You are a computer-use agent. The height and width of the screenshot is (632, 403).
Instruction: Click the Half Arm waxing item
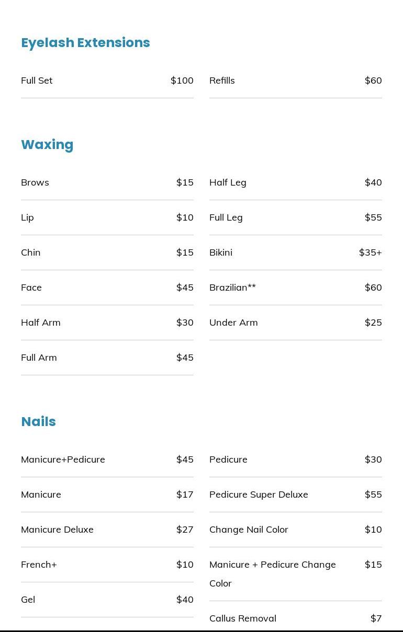point(107,323)
